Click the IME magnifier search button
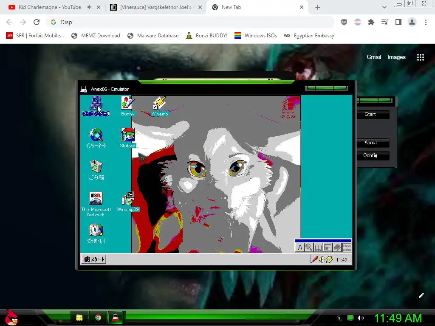The height and width of the screenshot is (326, 435). tap(309, 247)
